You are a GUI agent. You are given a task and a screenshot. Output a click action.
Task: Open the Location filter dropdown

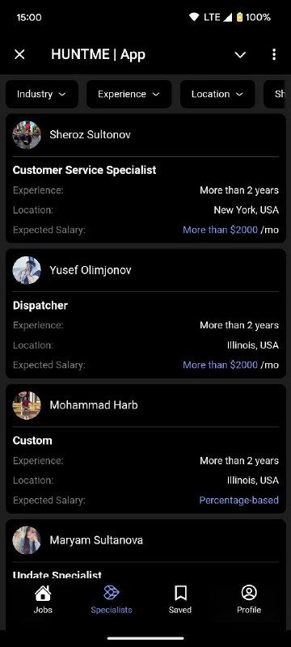tap(217, 94)
